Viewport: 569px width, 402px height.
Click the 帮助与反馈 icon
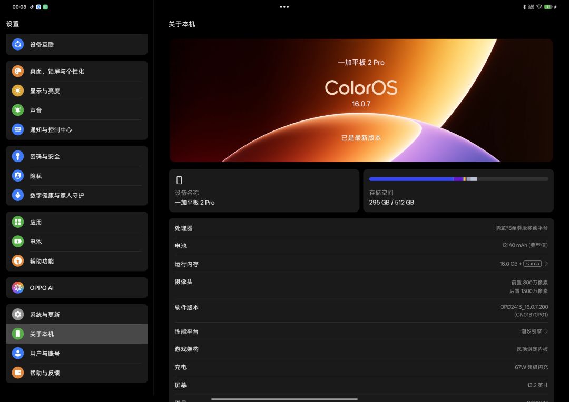[18, 373]
